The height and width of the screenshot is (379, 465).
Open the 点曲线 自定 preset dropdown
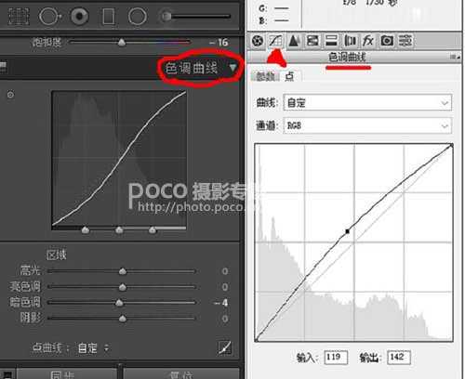coord(93,348)
